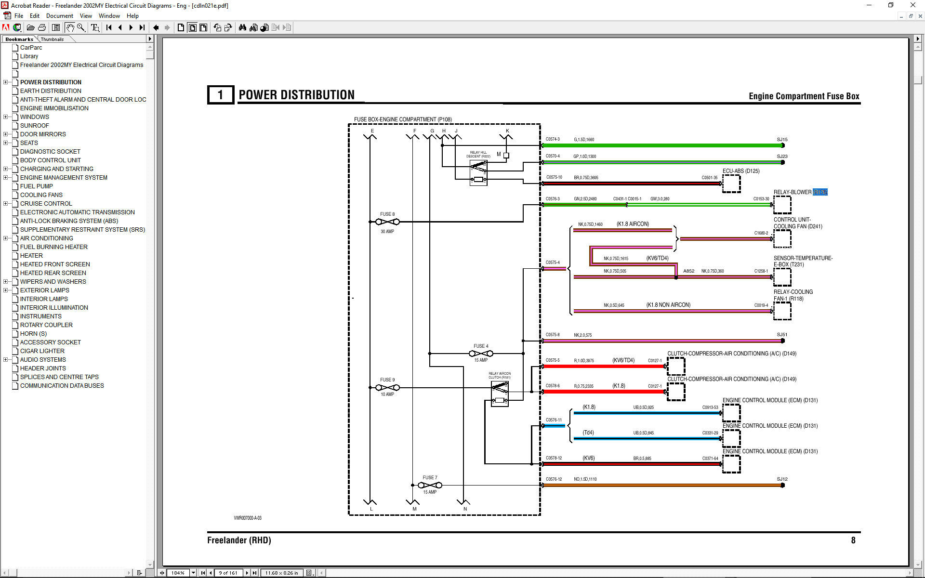
Task: Open Find with the binoculars icon
Action: (242, 27)
